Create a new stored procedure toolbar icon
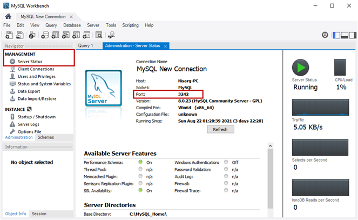The height and width of the screenshot is (220, 358). 76,35
